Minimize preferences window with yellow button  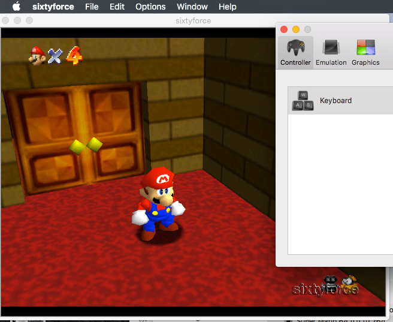pyautogui.click(x=296, y=29)
